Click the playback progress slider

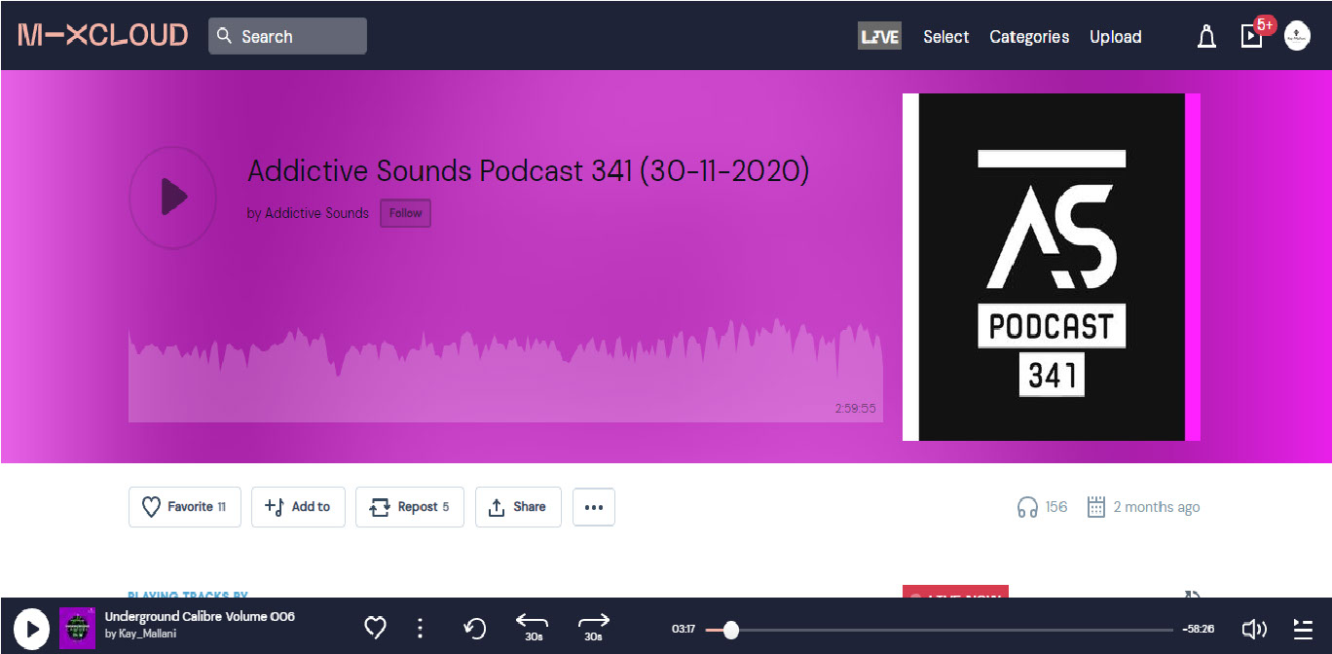point(940,630)
